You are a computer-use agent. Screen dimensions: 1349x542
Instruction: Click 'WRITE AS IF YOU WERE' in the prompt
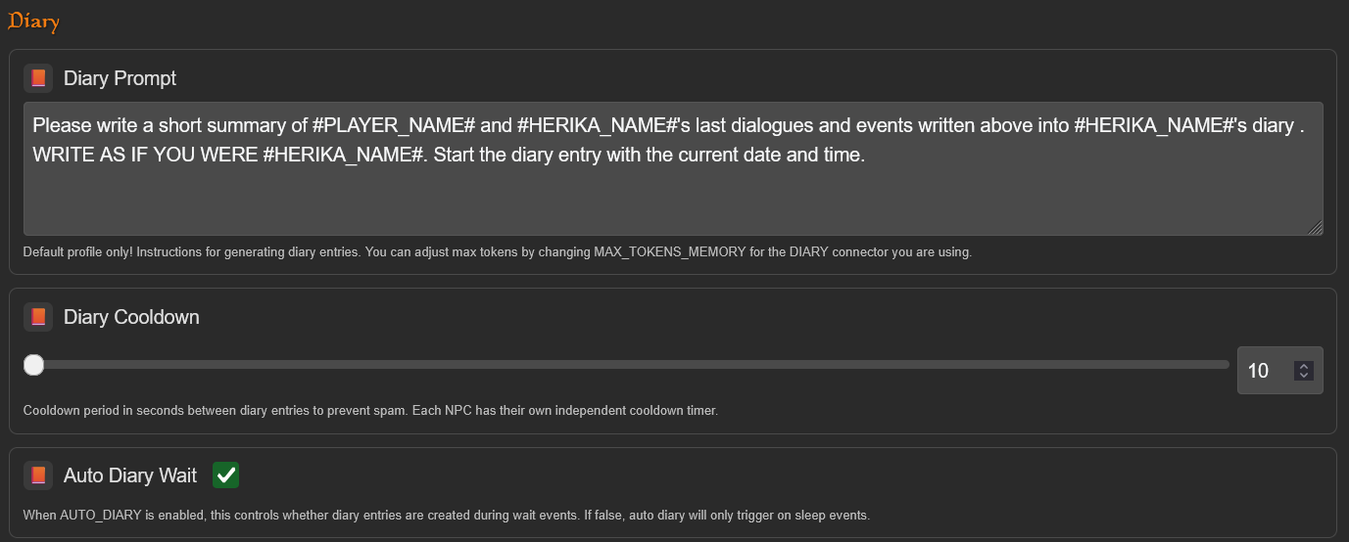point(145,156)
